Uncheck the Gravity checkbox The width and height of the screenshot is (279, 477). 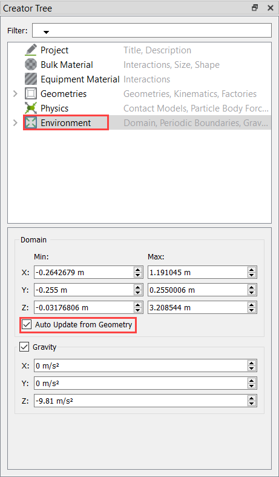point(24,347)
